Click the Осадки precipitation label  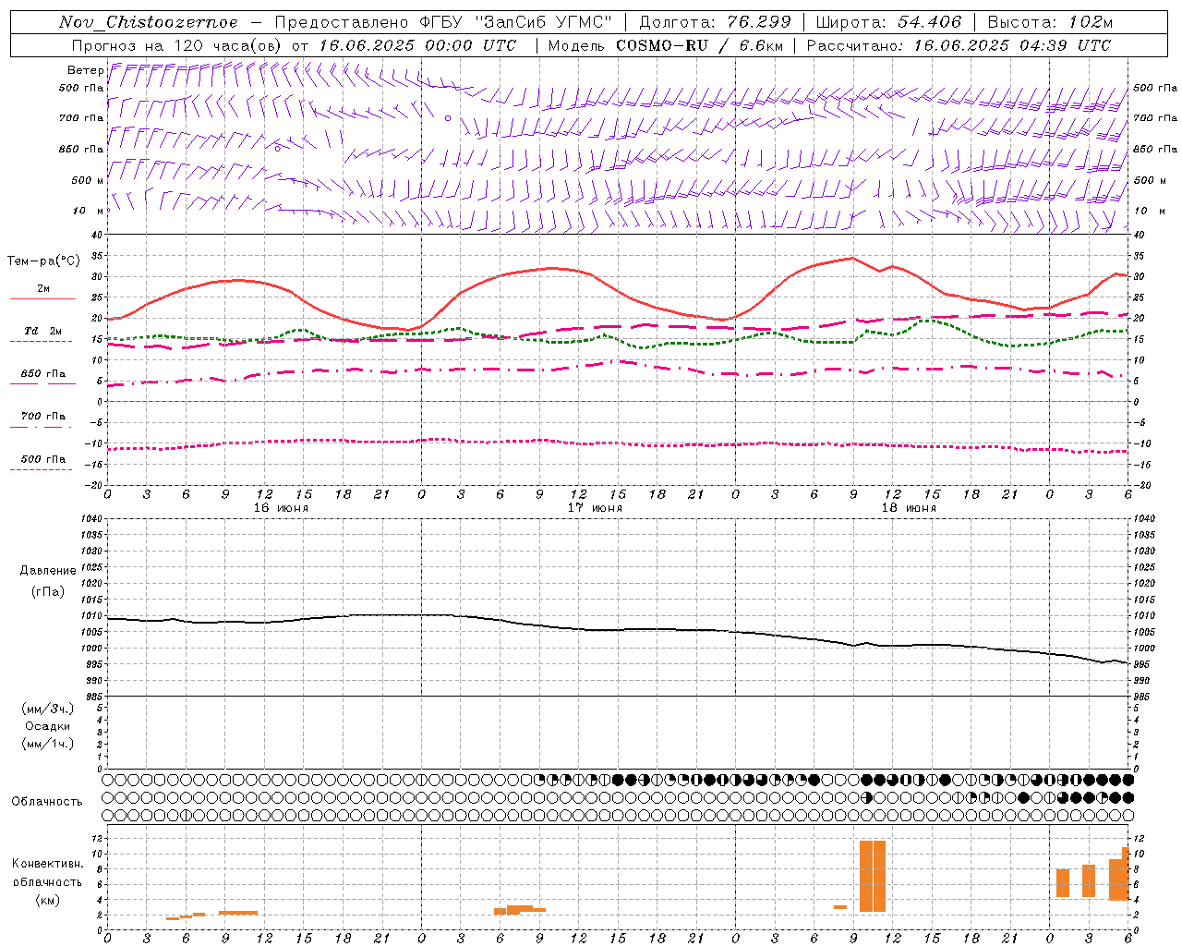tap(48, 726)
